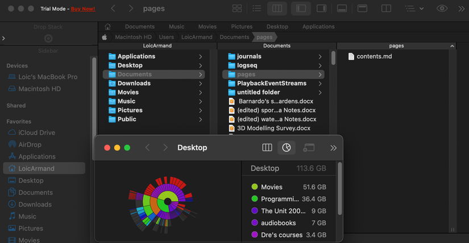Open the arrange-by dropdown menu
The height and width of the screenshot is (243, 469).
[x=414, y=9]
